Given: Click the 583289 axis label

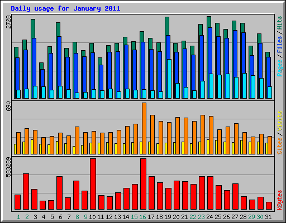Looking at the screenshot, I should coord(8,167).
